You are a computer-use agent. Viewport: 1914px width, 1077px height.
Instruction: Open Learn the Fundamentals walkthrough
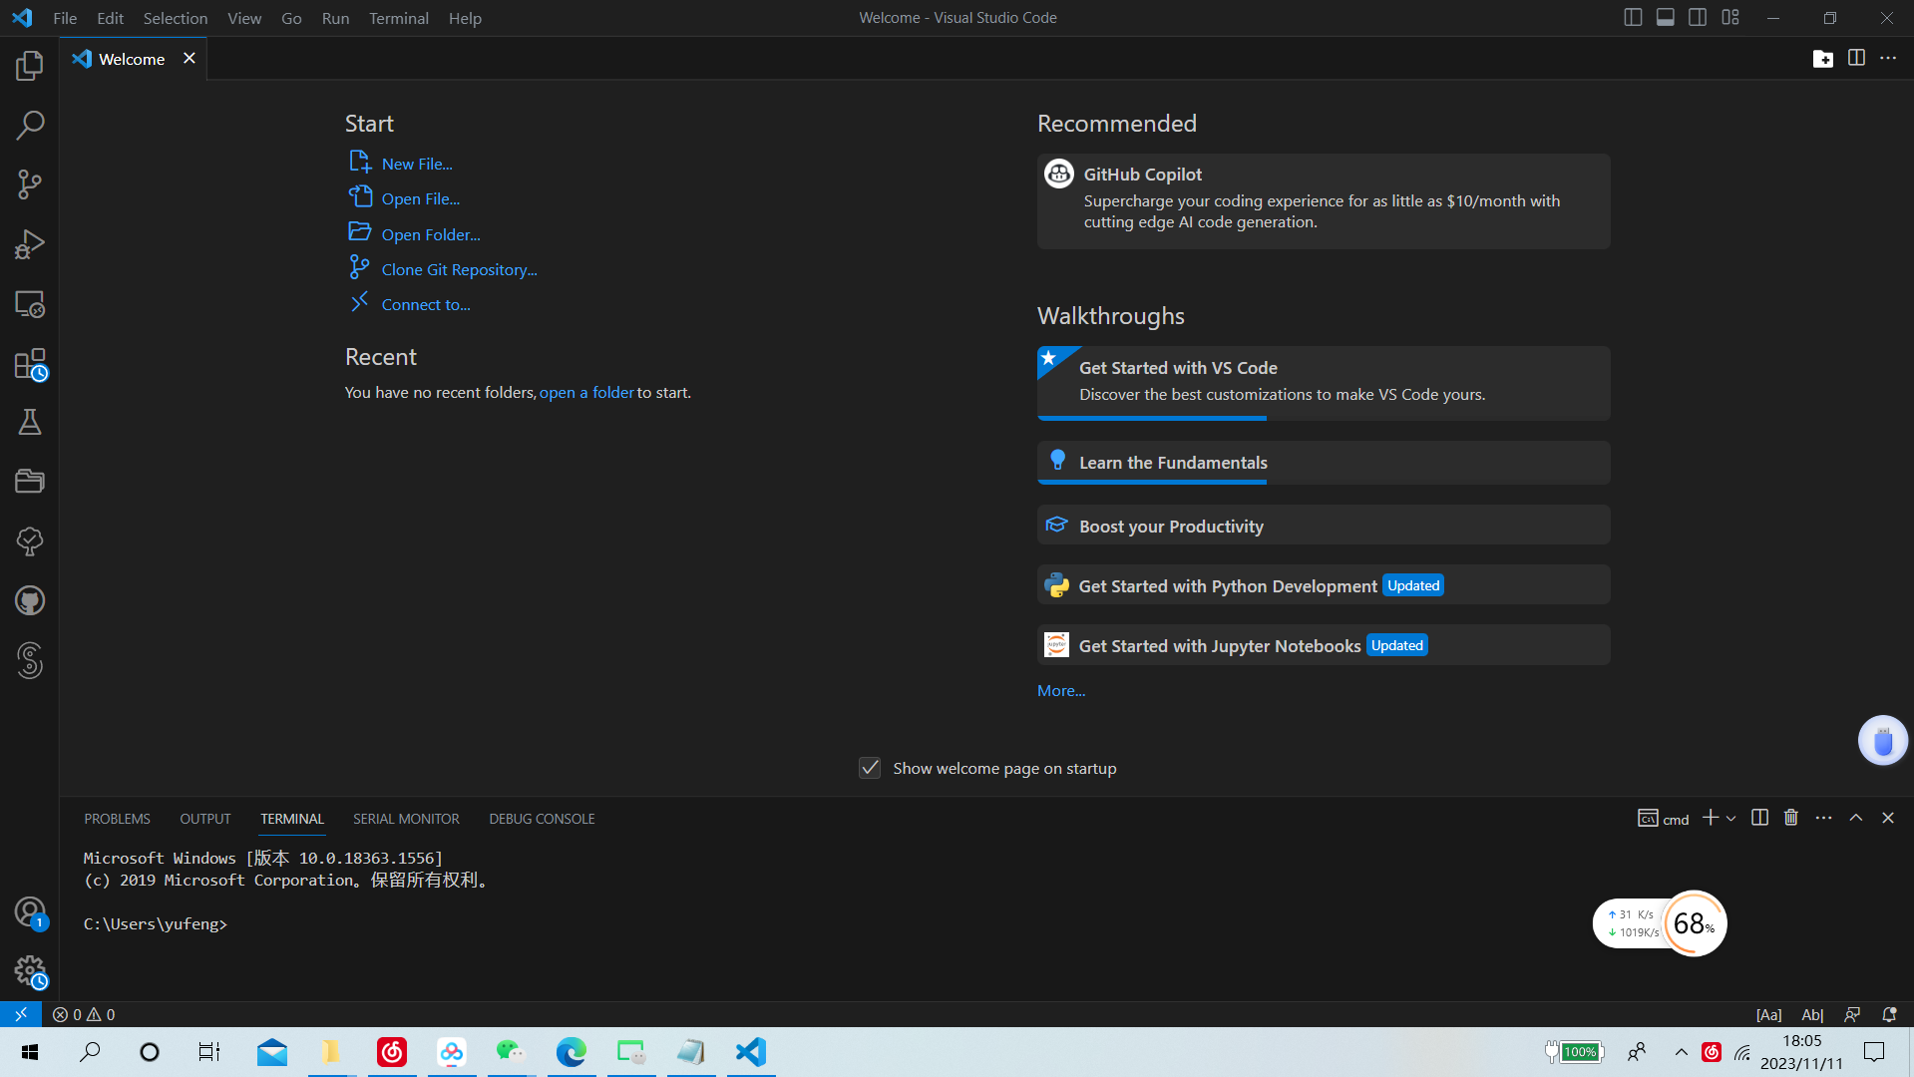(1324, 463)
